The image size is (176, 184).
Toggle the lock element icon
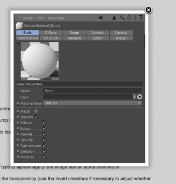click(129, 18)
